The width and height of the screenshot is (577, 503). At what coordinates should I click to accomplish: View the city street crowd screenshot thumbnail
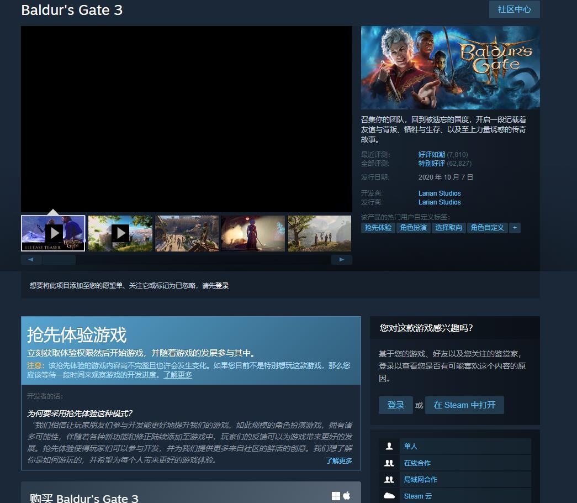[x=187, y=233]
